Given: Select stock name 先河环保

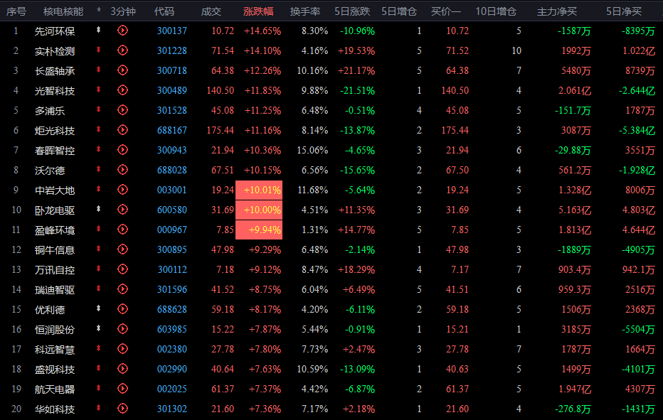Looking at the screenshot, I should click(55, 31).
